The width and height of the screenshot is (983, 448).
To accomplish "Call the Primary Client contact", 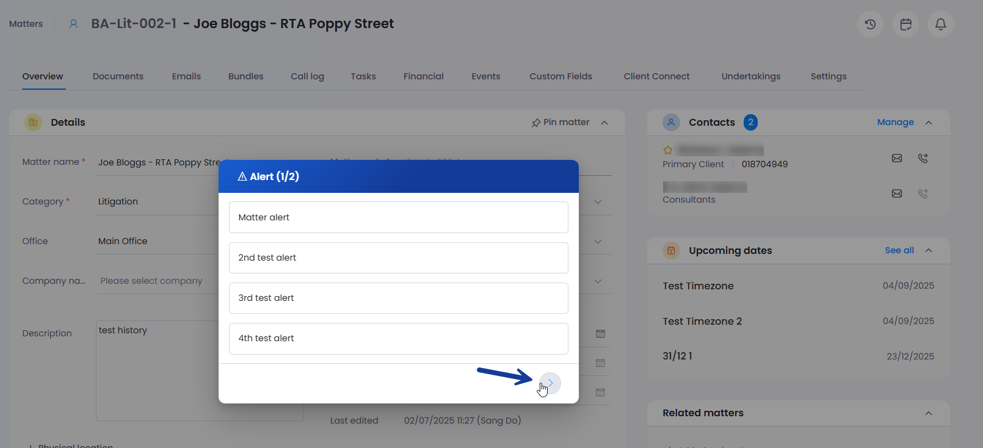I will (x=923, y=158).
